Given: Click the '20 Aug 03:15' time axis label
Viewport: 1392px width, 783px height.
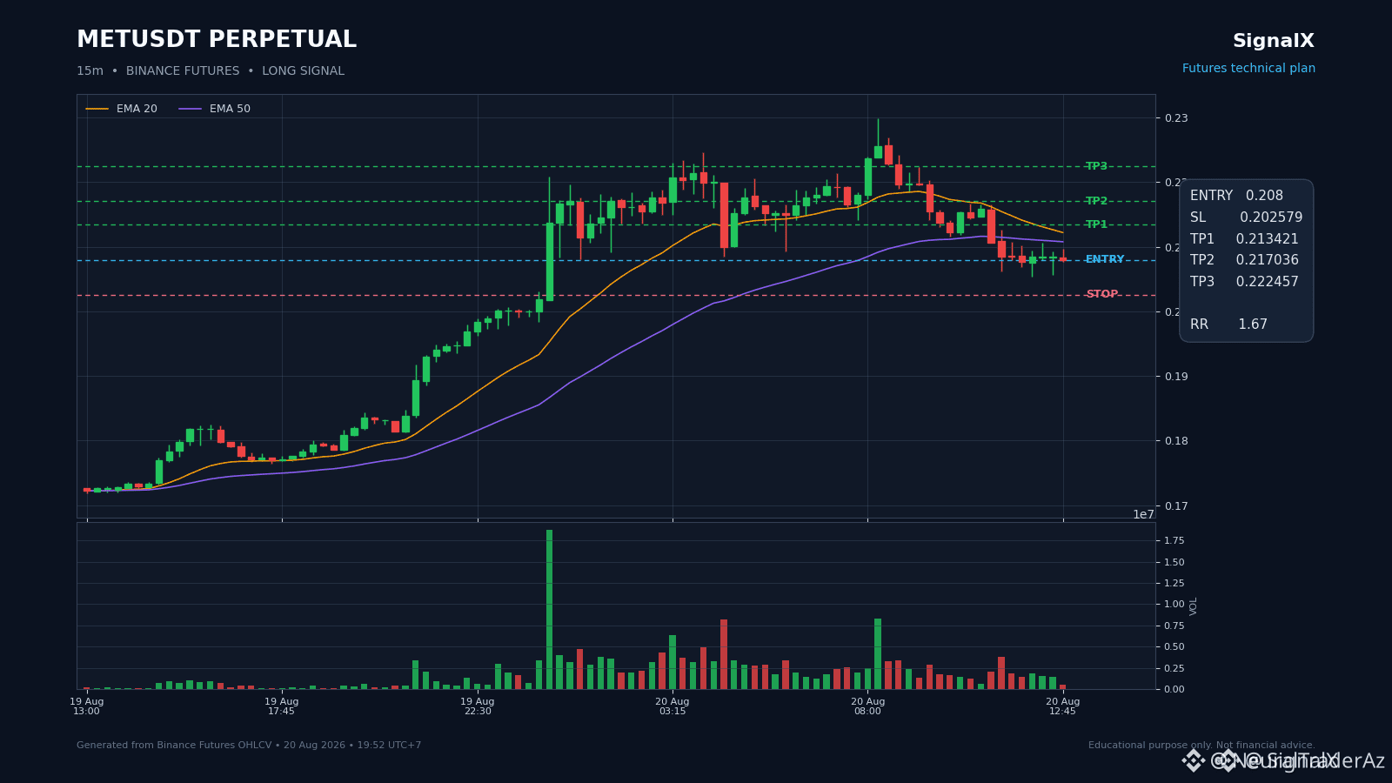Looking at the screenshot, I should point(673,706).
